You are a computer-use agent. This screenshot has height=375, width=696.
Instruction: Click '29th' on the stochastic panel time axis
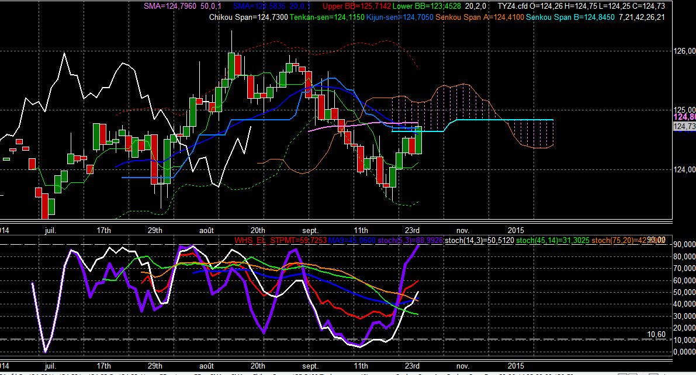(155, 366)
